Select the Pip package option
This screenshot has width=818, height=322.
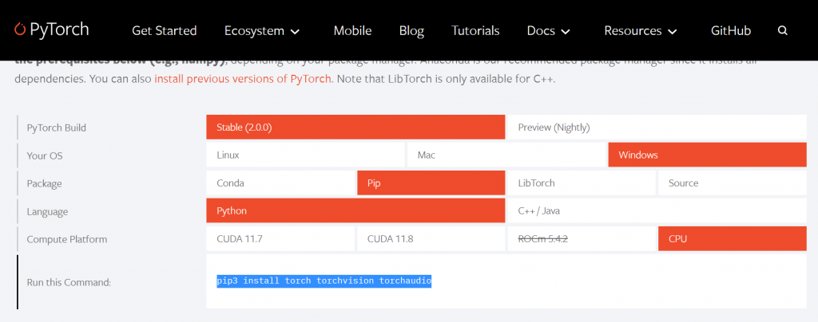pyautogui.click(x=431, y=183)
